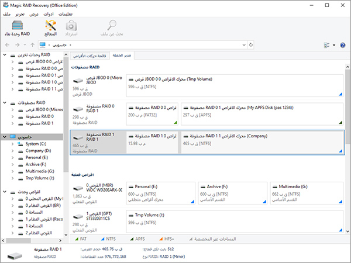This screenshot has height=263, width=351.
Task: Open the Tools (ادوات) menu
Action: click(49, 14)
